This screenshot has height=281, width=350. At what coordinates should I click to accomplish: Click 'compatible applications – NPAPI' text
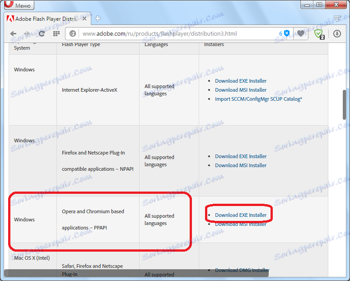point(98,169)
